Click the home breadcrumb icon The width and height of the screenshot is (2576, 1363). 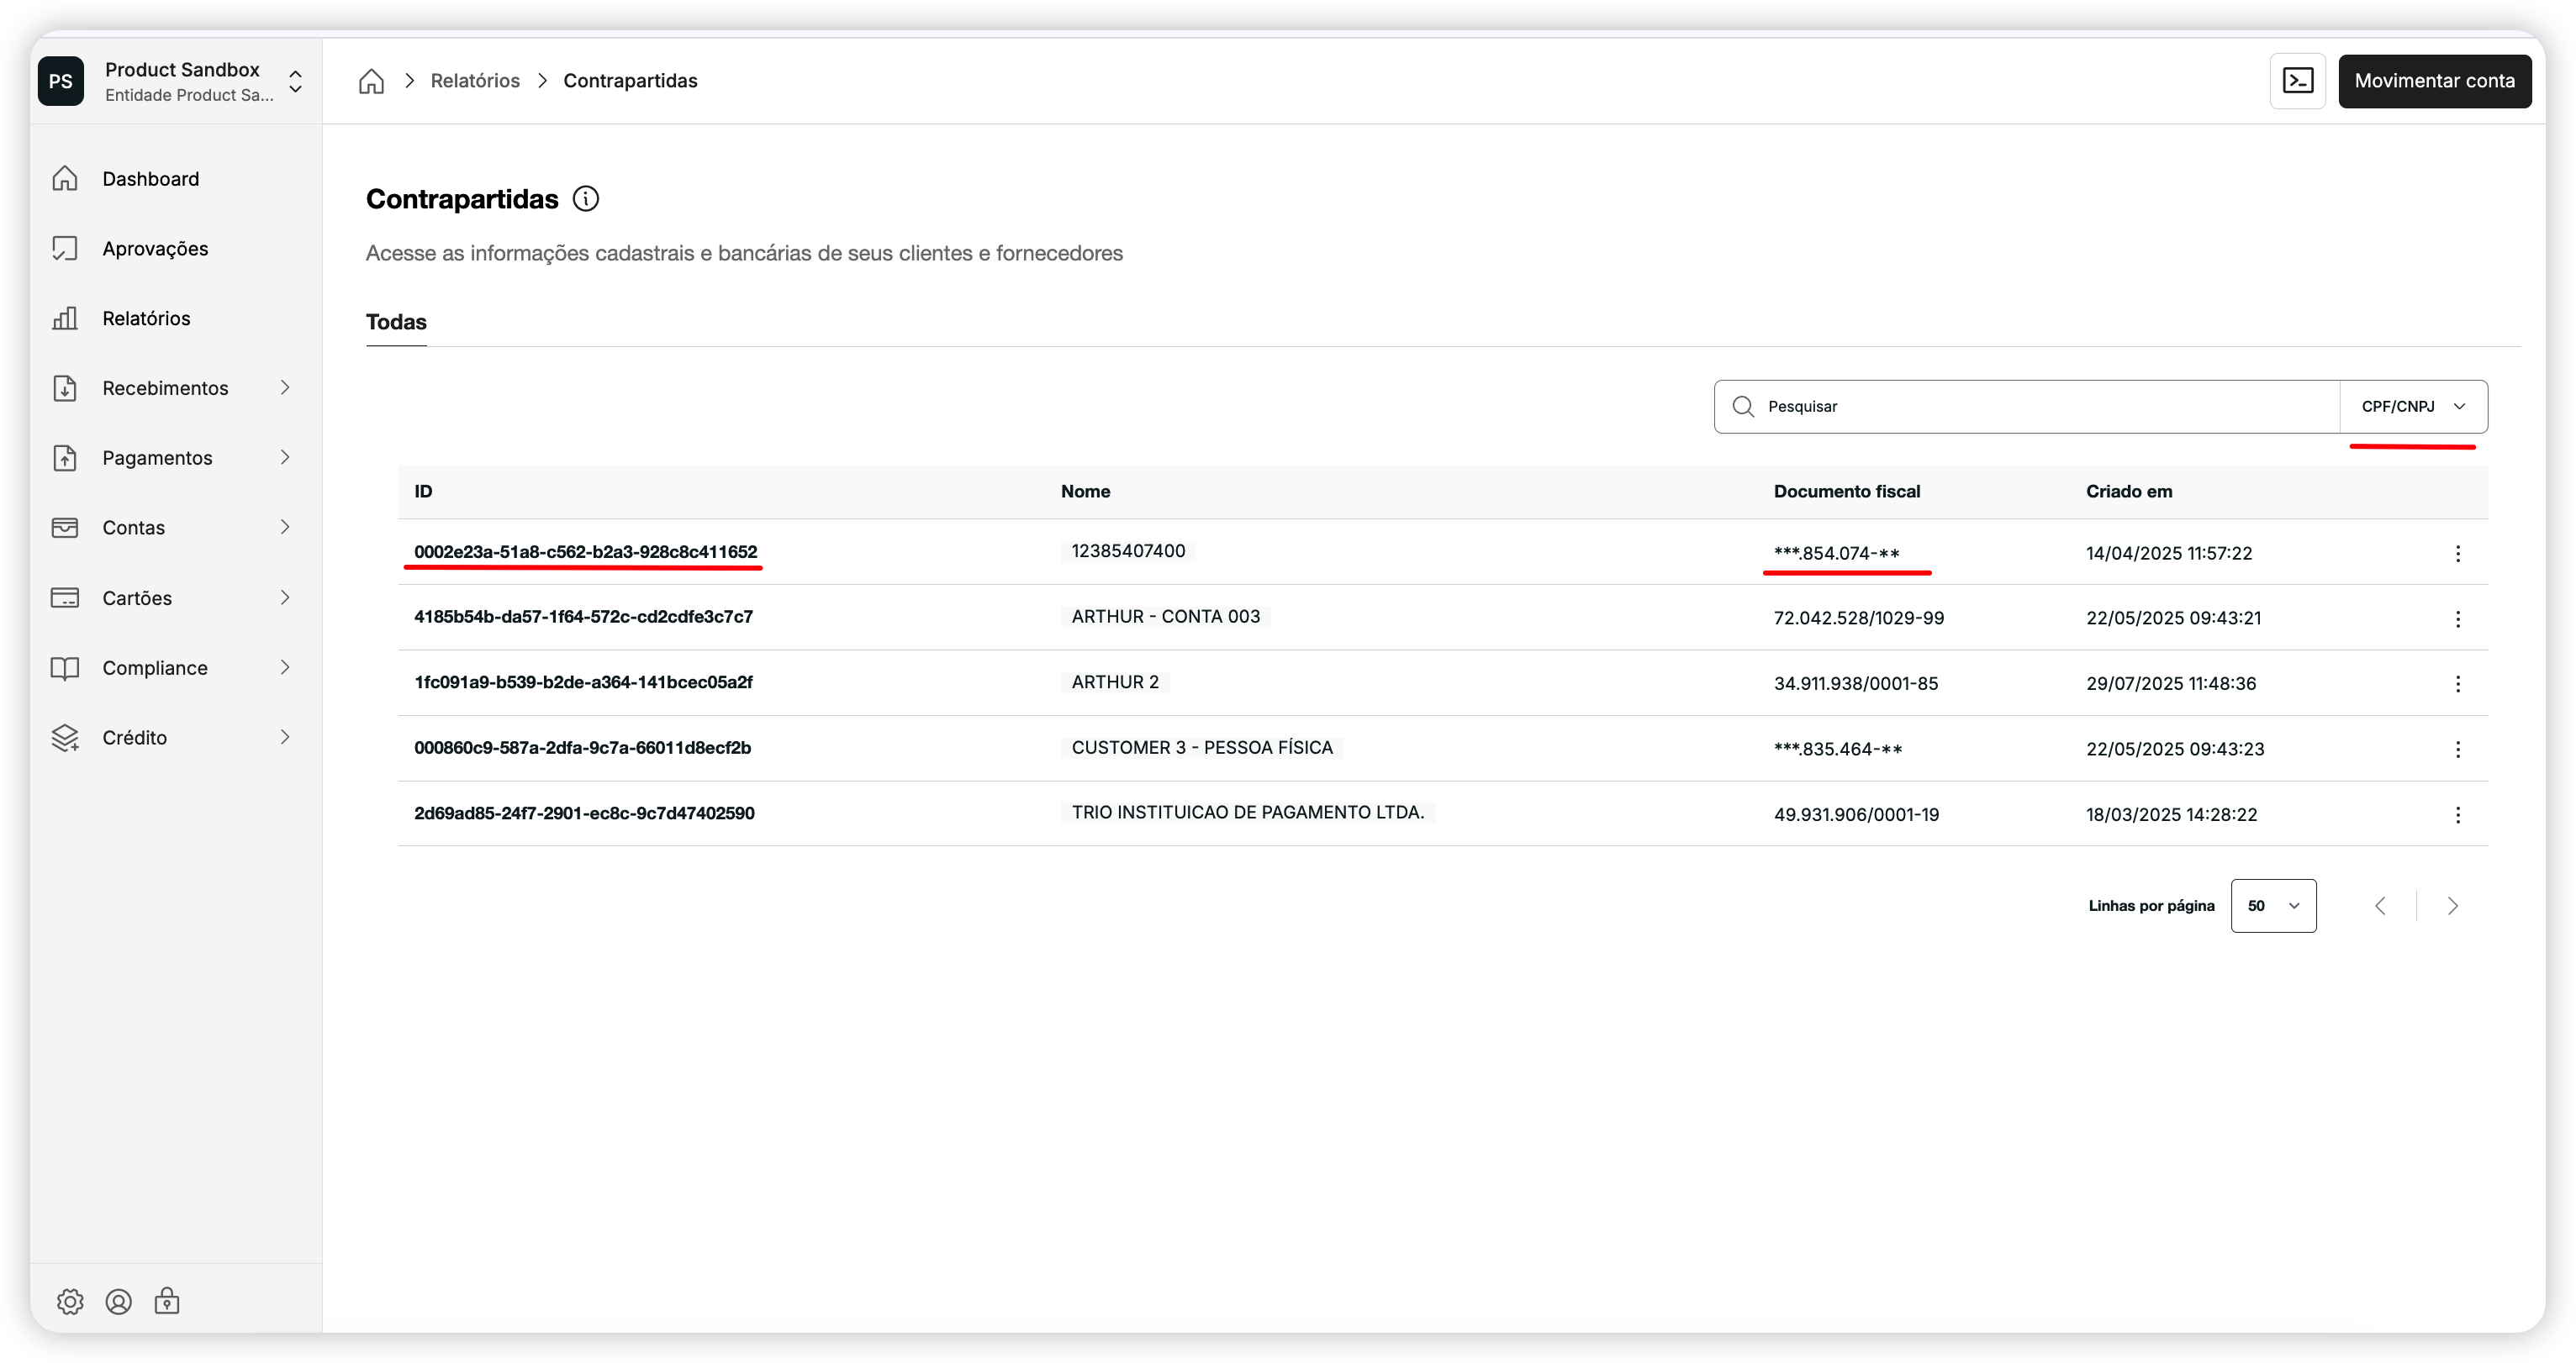click(x=371, y=81)
